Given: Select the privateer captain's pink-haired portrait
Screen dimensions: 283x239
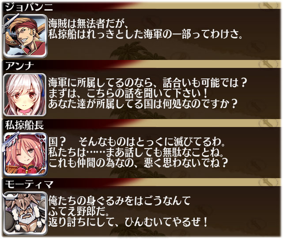Looking at the screenshot, I should pos(25,154).
